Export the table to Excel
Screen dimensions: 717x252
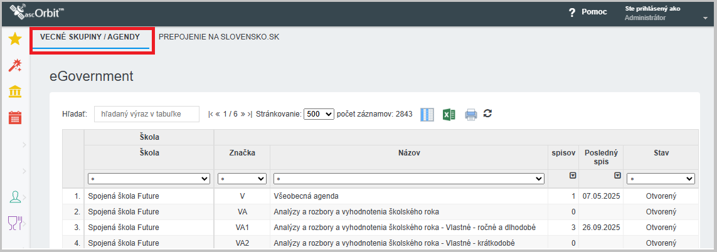click(449, 114)
